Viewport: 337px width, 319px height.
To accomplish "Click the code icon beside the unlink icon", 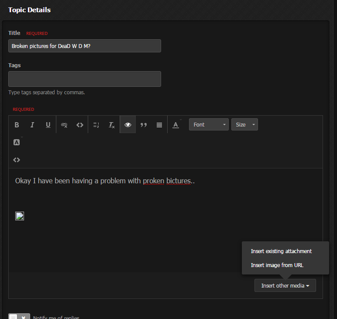I will 80,125.
